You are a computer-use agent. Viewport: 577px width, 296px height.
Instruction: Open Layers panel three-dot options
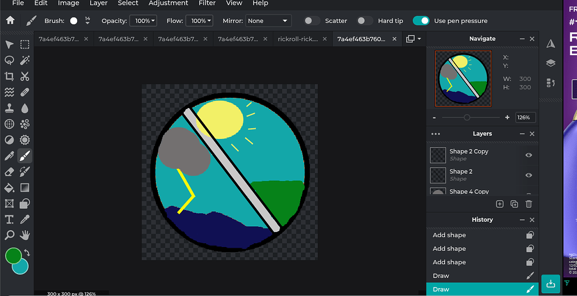click(x=436, y=134)
